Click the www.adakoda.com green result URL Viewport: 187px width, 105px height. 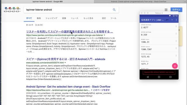pos(45,63)
